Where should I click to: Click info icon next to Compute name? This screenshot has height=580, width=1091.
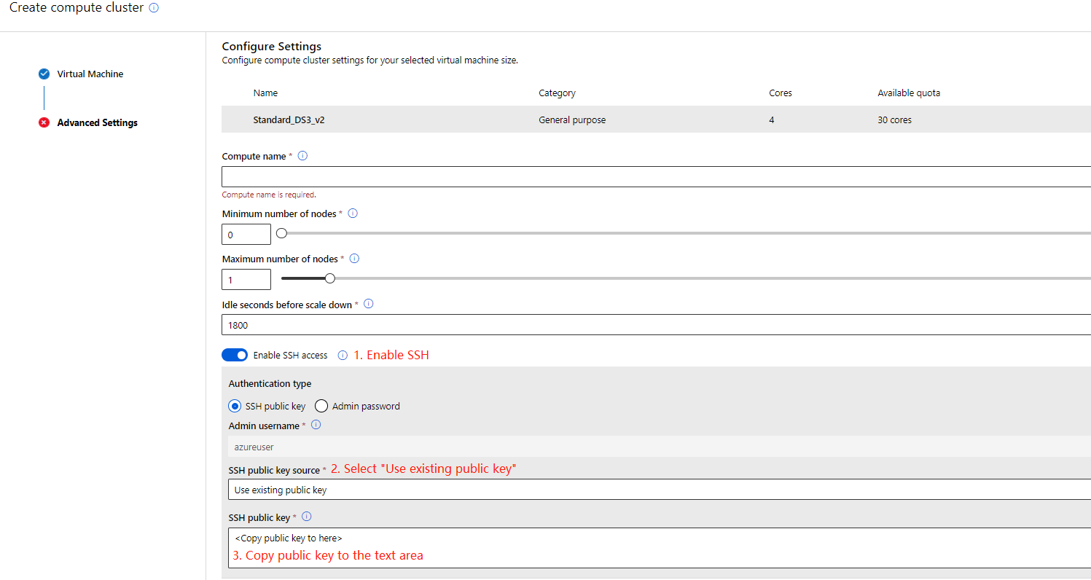(x=303, y=155)
